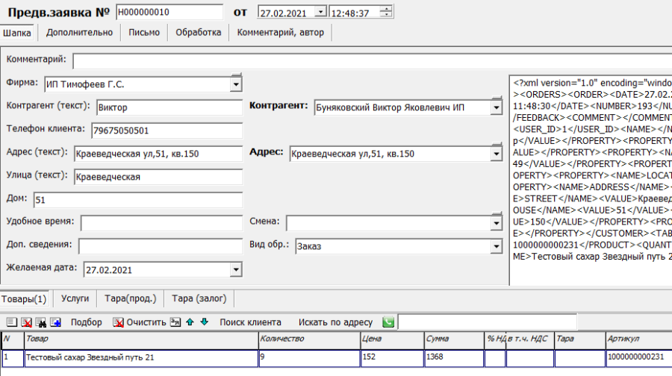Open the Желаемая дата date picker
Image resolution: width=672 pixels, height=376 pixels.
coord(236,269)
